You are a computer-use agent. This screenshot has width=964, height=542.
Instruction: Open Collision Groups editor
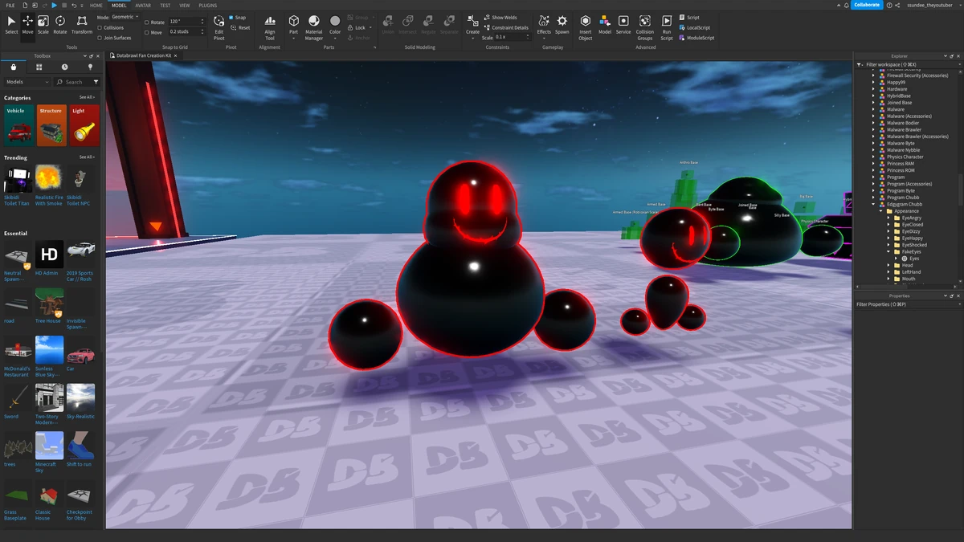(x=645, y=26)
